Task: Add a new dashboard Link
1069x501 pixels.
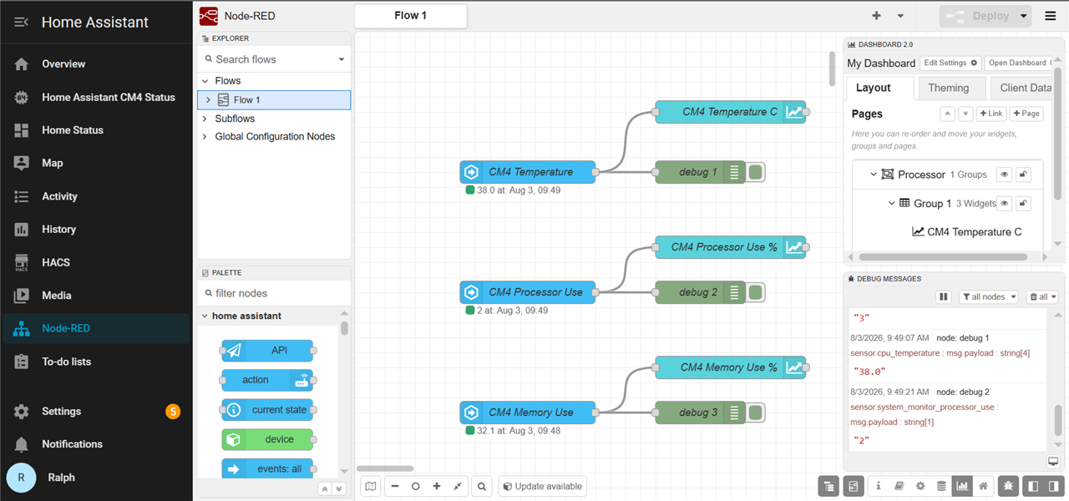Action: 991,114
